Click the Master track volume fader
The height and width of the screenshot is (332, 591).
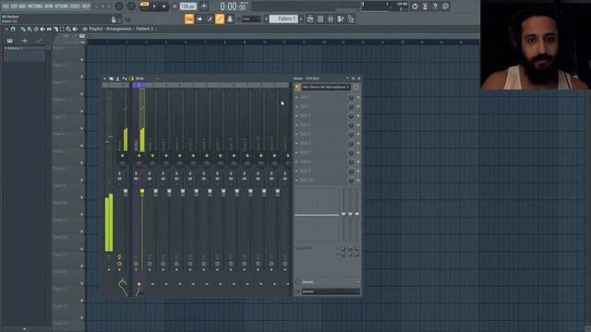coord(126,193)
